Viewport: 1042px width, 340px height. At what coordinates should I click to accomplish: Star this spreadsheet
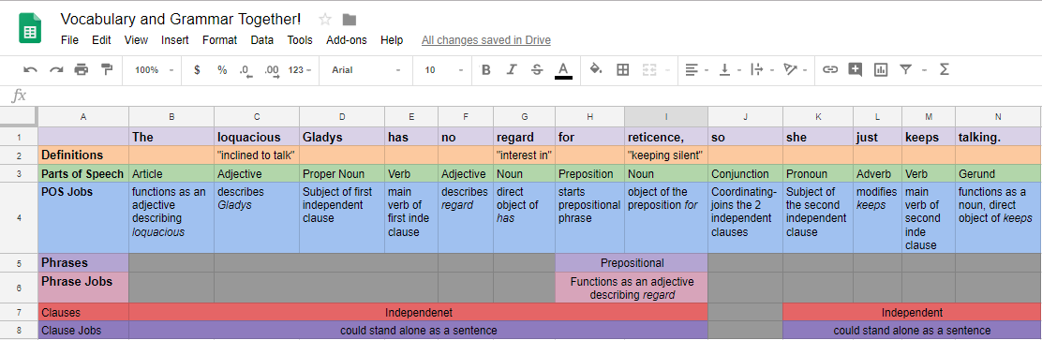coord(325,19)
